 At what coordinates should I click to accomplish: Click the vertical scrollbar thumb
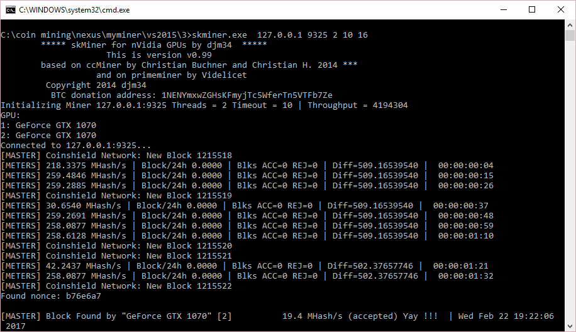point(570,36)
